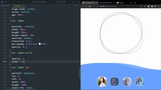Click line number 165 in the gutter

pos(5,61)
